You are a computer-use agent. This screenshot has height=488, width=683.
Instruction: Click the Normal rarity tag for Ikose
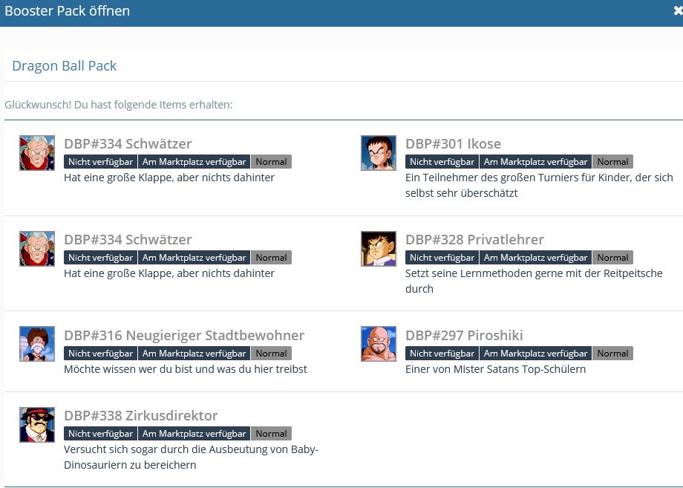[x=612, y=162]
